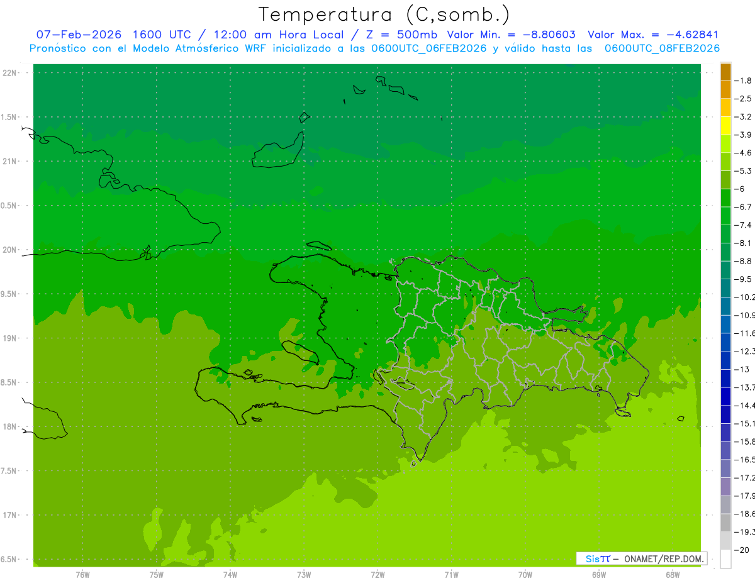Click the teal -10.2 legend swatch

click(x=725, y=288)
